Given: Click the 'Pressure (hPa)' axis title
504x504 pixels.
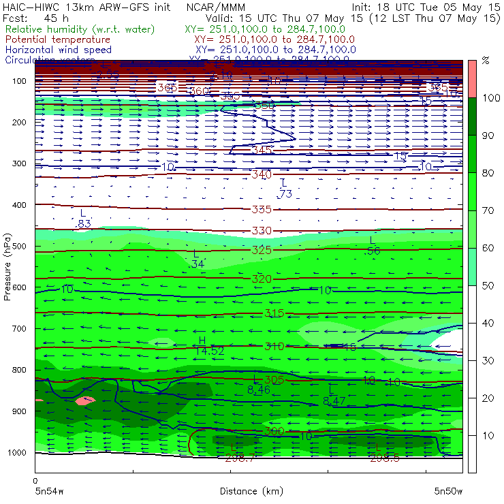Looking at the screenshot, I should [7, 267].
